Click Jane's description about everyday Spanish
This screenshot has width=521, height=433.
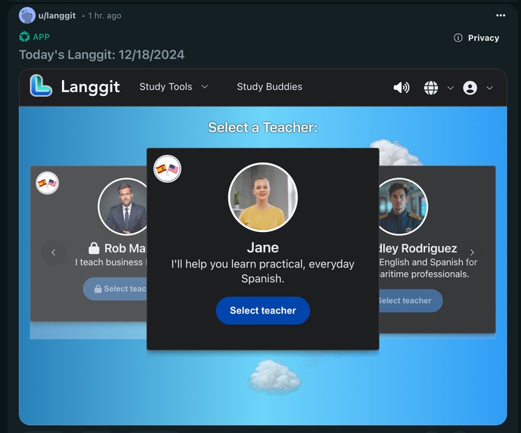(263, 271)
